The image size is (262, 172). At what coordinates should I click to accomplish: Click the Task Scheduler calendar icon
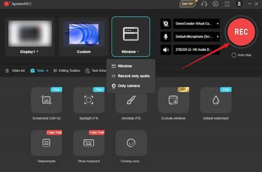(87, 71)
